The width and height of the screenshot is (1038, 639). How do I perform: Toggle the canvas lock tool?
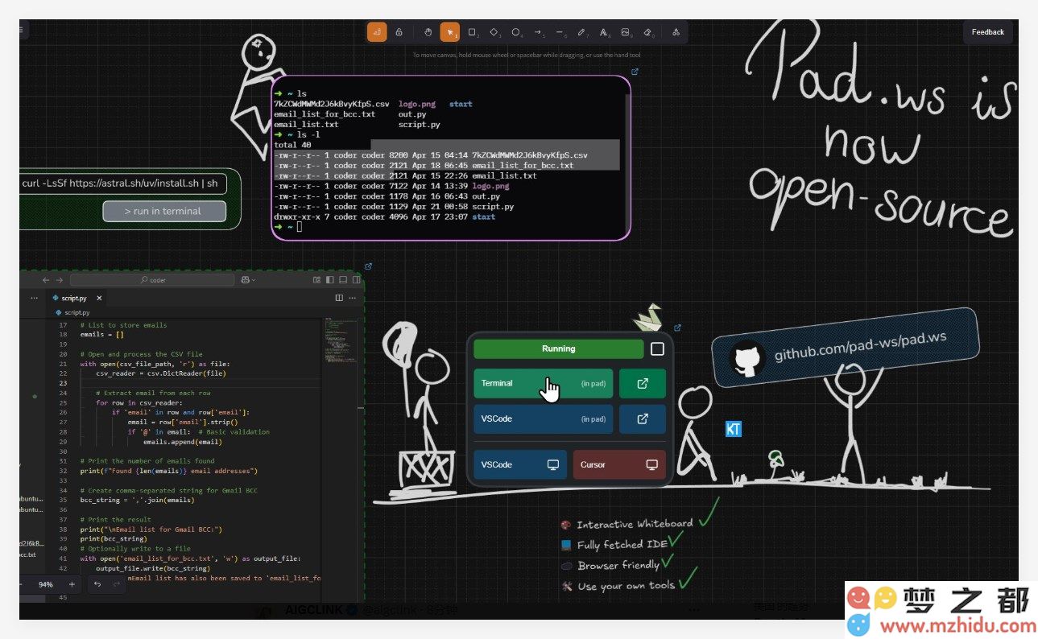pyautogui.click(x=399, y=32)
